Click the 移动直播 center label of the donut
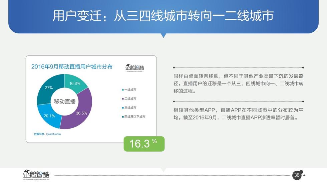 click(x=65, y=102)
